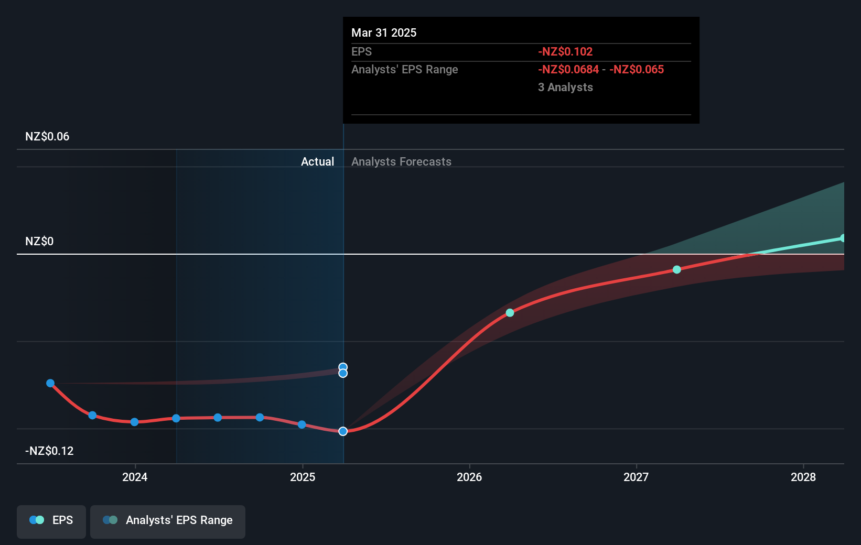Select the stacked blue dots above the actual line
Image resolution: width=861 pixels, height=545 pixels.
coord(343,369)
